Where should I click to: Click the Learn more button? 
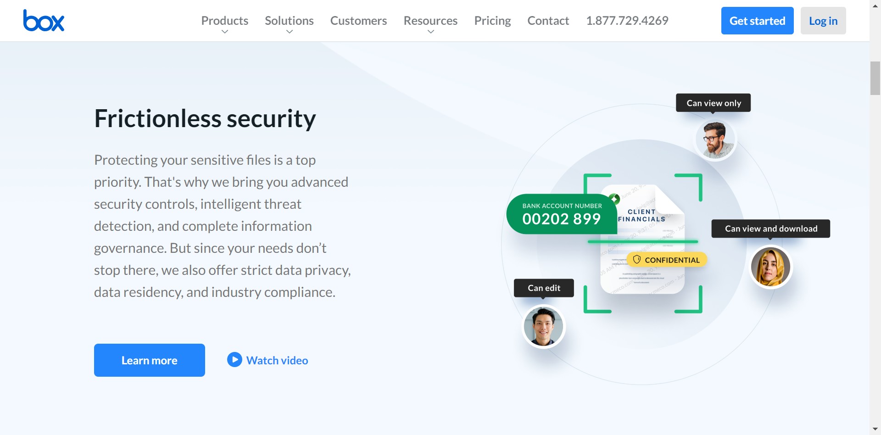tap(150, 360)
